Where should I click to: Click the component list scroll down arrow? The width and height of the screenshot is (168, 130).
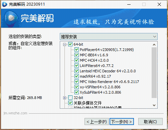(154, 105)
